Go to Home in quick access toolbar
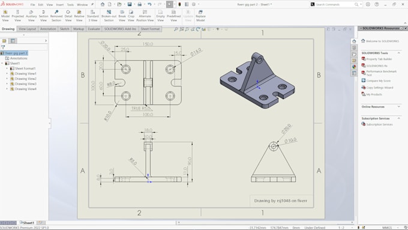The image size is (408, 230). pyautogui.click(x=103, y=4)
